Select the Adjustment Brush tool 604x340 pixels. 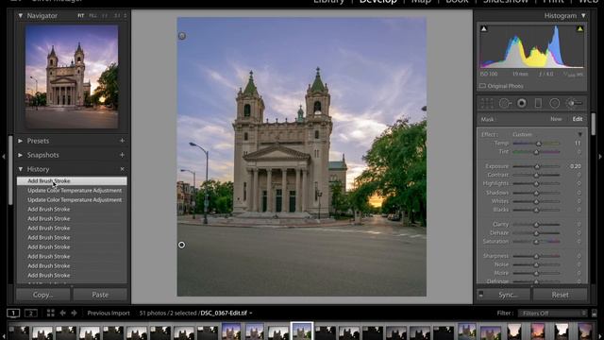574,103
